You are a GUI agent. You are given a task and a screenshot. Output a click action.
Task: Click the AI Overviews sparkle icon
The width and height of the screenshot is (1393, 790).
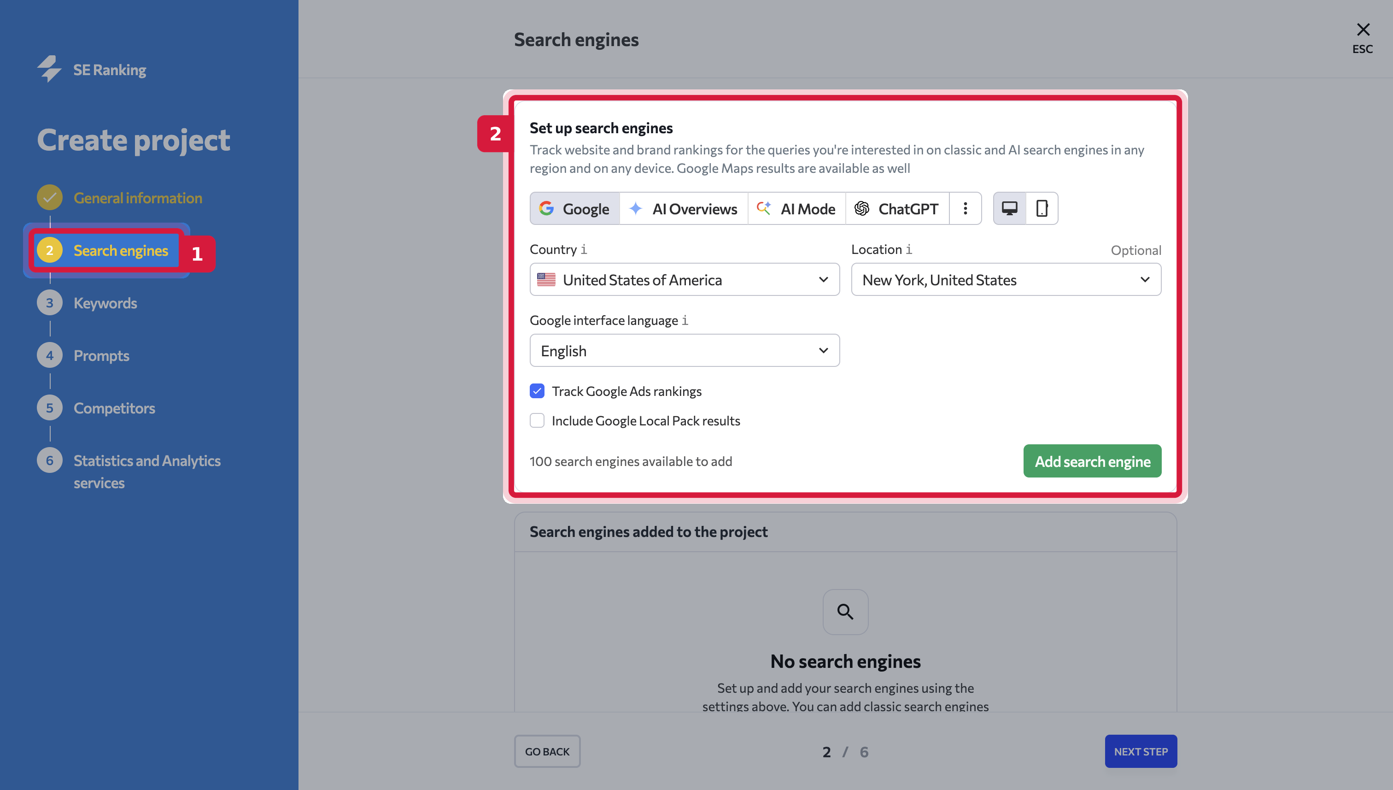[636, 208]
